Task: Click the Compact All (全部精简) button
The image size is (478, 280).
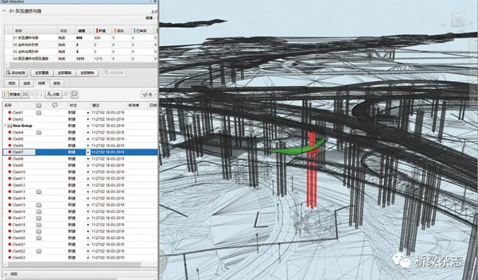Action: coord(64,73)
